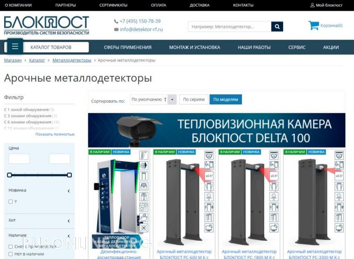Click ±0.5° accuracy icon on PC-1800 card
This screenshot has width=354, height=259.
274,176
